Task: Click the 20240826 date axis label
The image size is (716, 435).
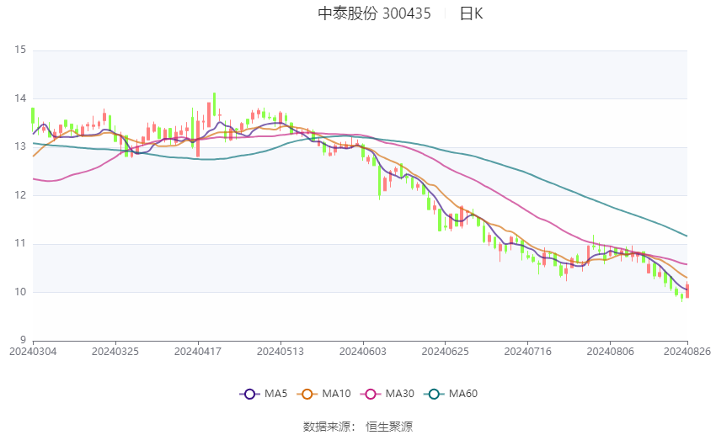Action: tap(687, 352)
